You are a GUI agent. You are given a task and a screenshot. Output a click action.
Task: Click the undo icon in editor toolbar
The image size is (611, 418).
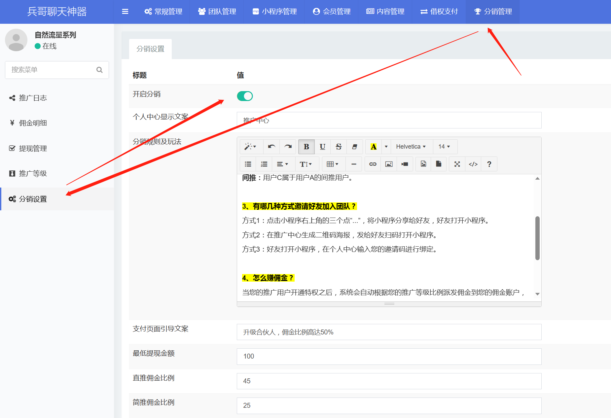click(271, 147)
